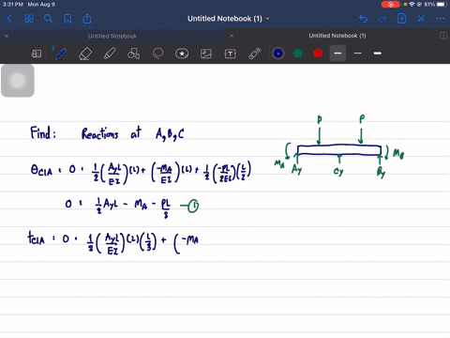Select the Shapes tool

pos(133,54)
